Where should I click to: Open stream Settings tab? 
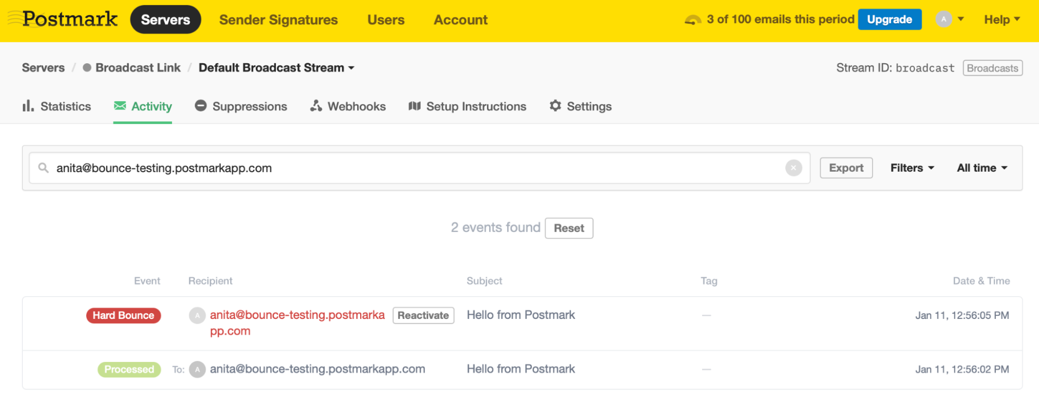click(x=581, y=106)
